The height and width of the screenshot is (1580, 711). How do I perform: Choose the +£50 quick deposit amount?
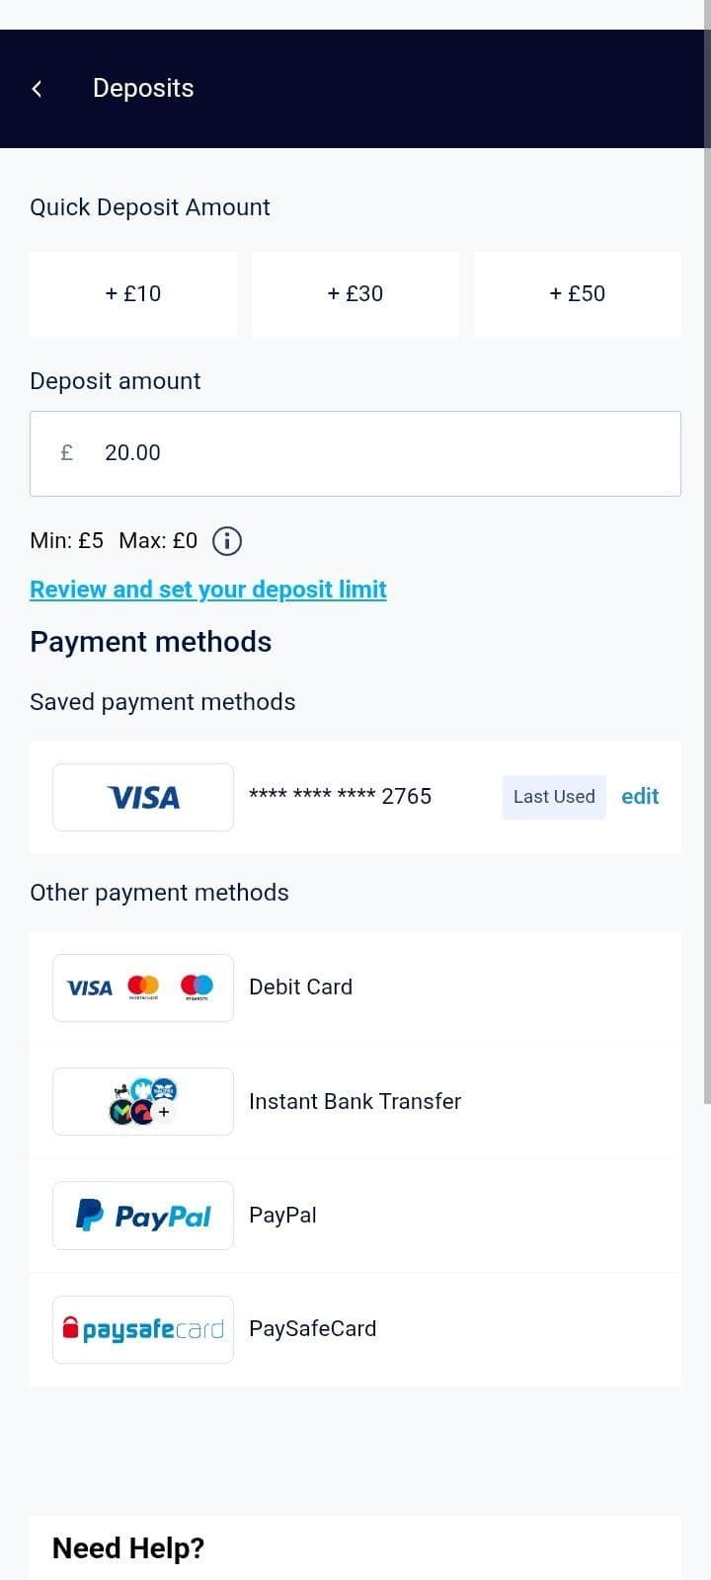click(x=578, y=293)
